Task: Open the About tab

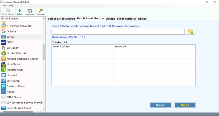Action: 142,19
